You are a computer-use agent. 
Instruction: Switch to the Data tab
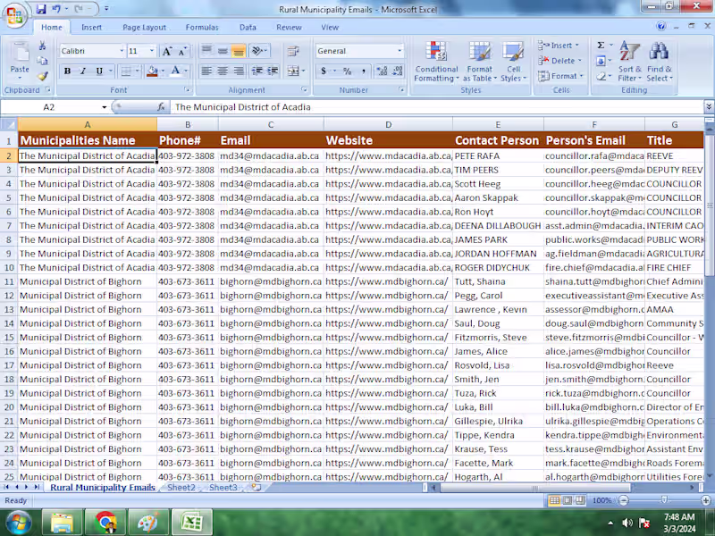coord(248,28)
